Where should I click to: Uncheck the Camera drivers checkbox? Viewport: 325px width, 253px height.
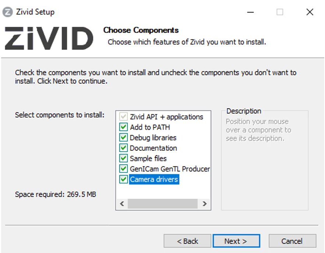[123, 179]
